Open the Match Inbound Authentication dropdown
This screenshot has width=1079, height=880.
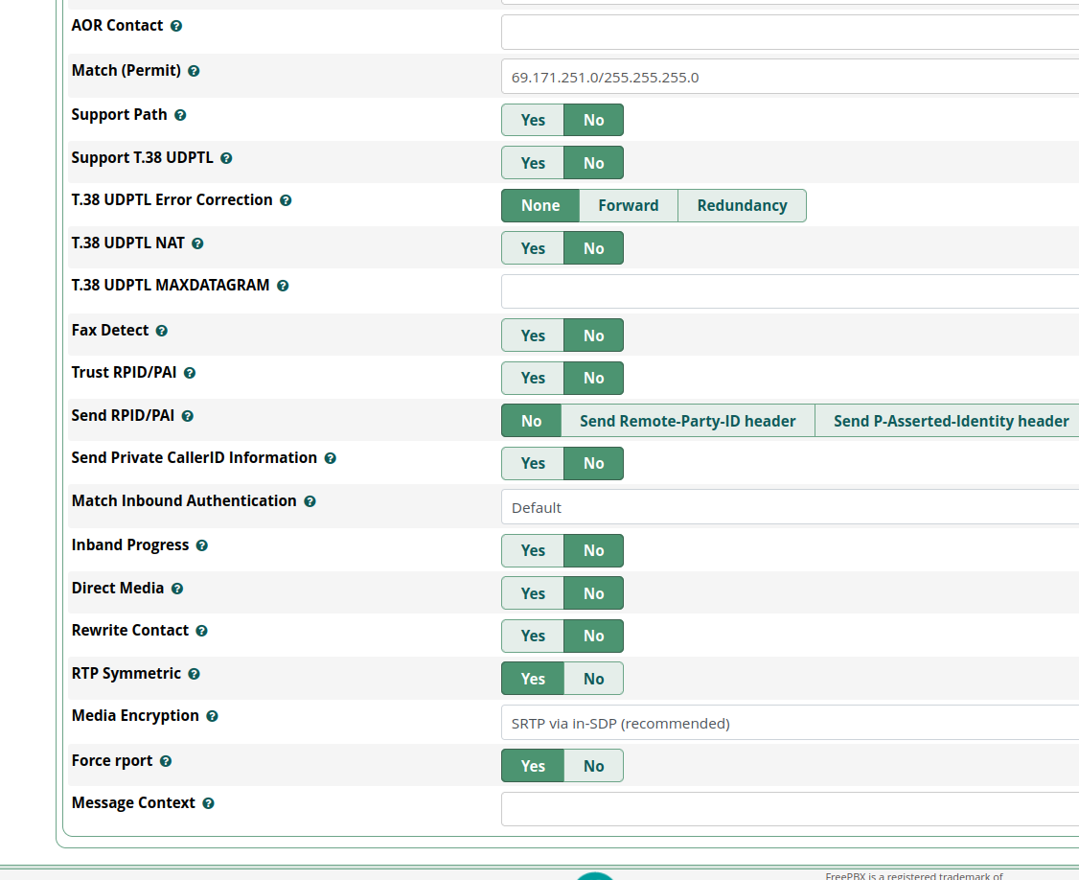tap(790, 507)
